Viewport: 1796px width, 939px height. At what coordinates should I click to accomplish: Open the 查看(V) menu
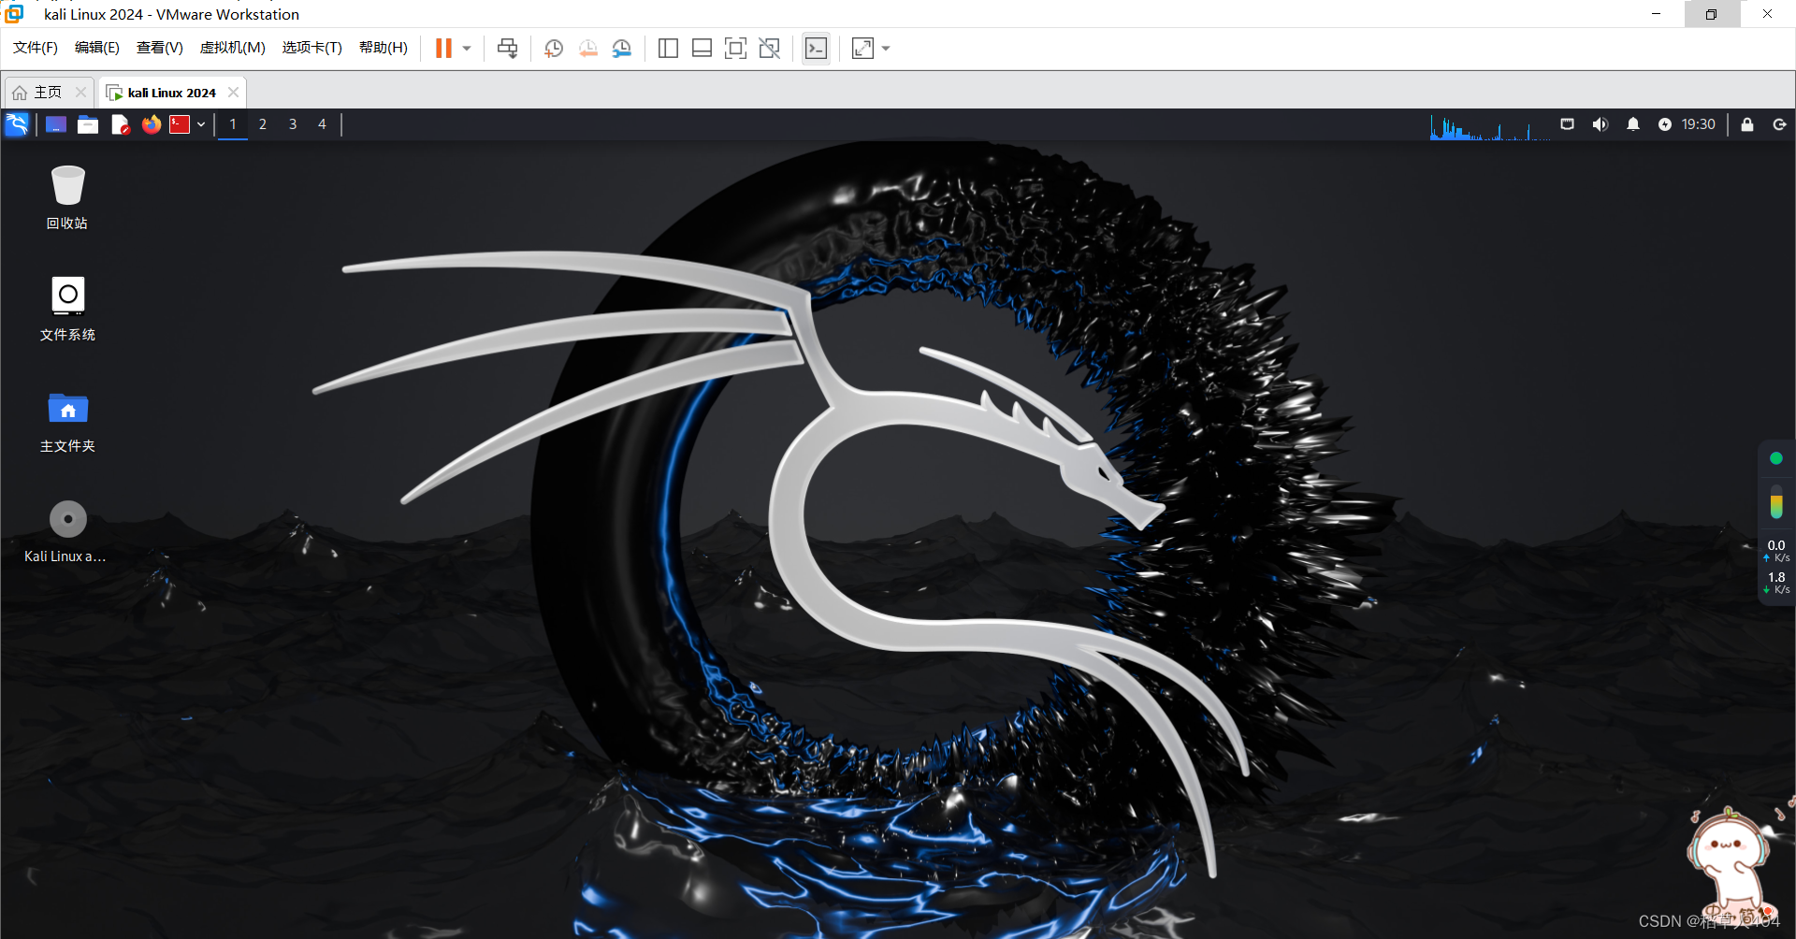160,48
